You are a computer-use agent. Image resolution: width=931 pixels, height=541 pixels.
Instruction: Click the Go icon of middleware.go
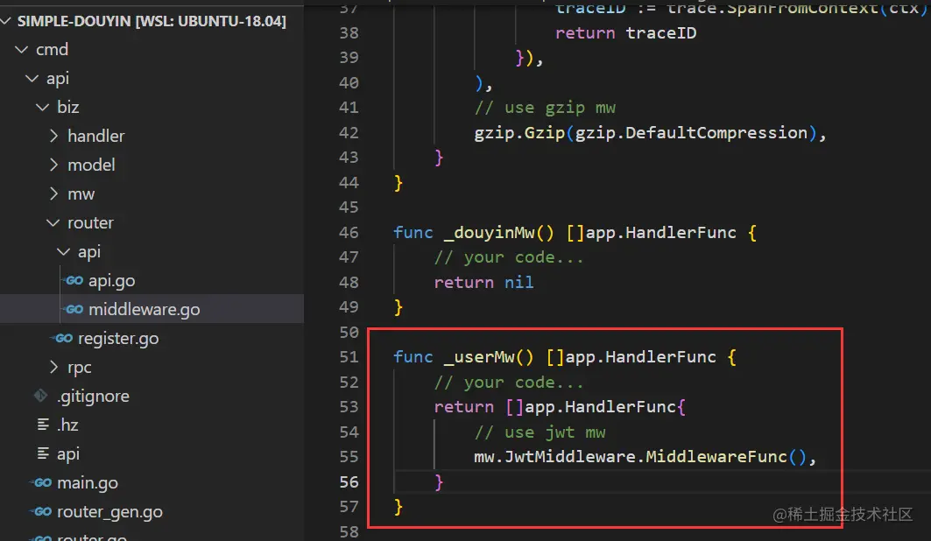[x=74, y=310]
